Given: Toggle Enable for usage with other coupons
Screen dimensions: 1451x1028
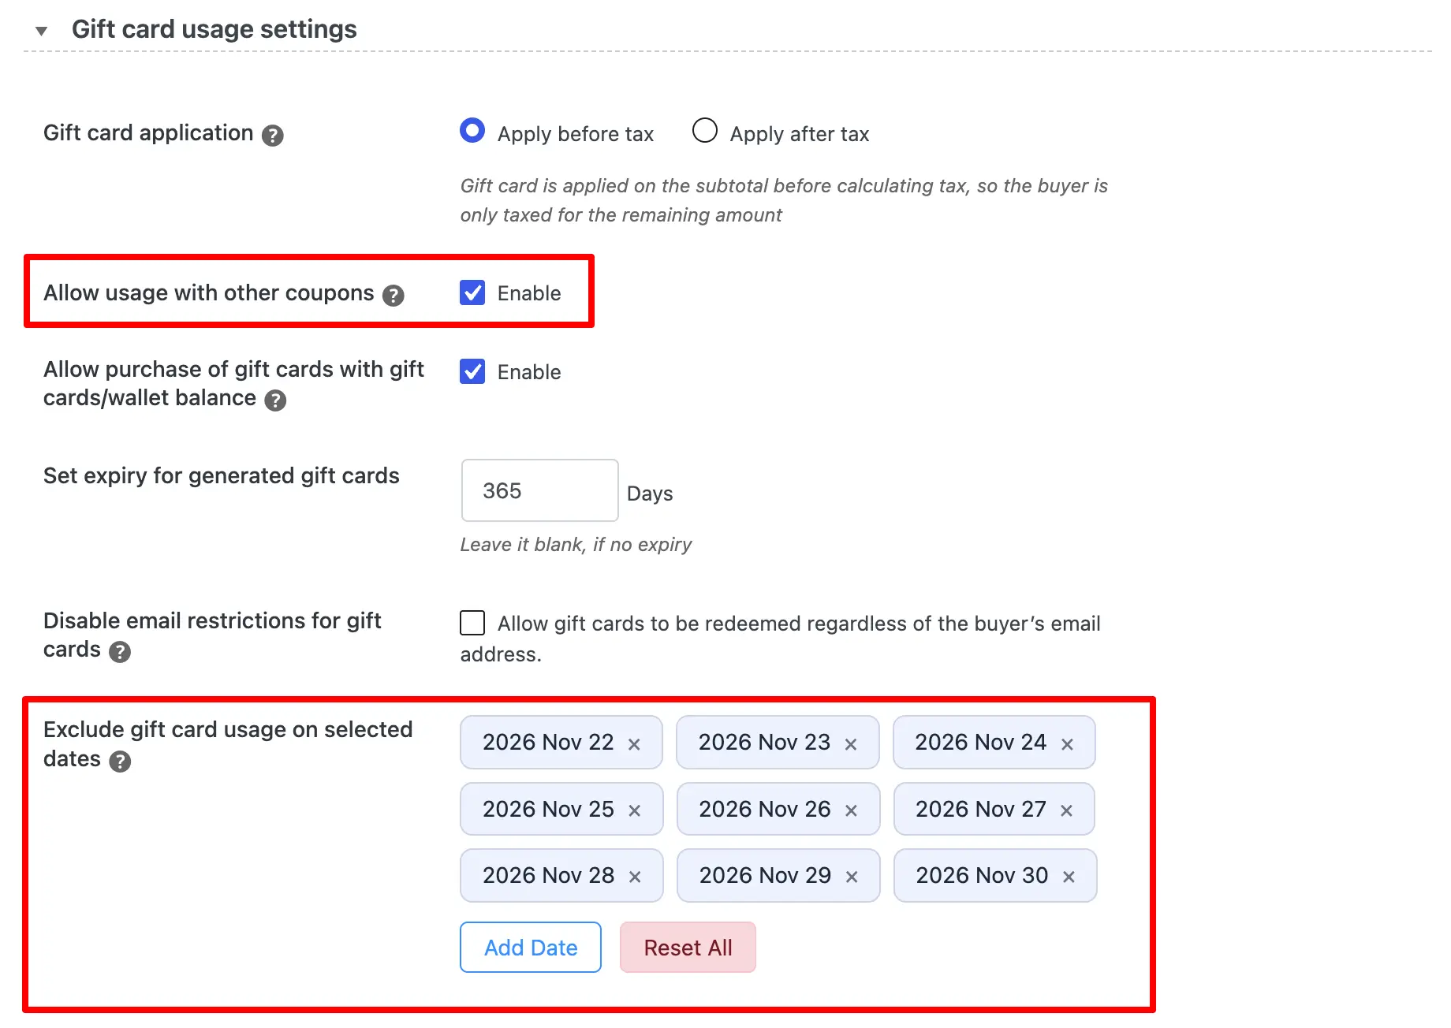Looking at the screenshot, I should [472, 292].
